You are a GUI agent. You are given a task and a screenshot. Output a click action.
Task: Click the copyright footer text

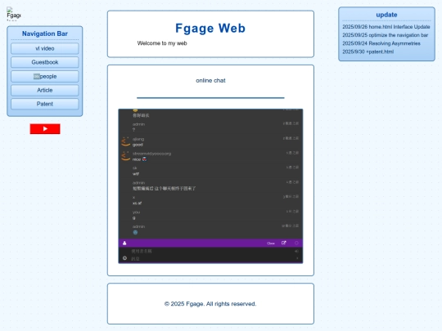tap(210, 304)
